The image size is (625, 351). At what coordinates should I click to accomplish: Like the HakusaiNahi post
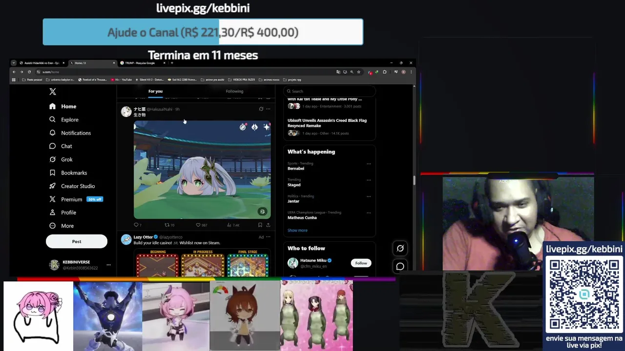(201, 225)
